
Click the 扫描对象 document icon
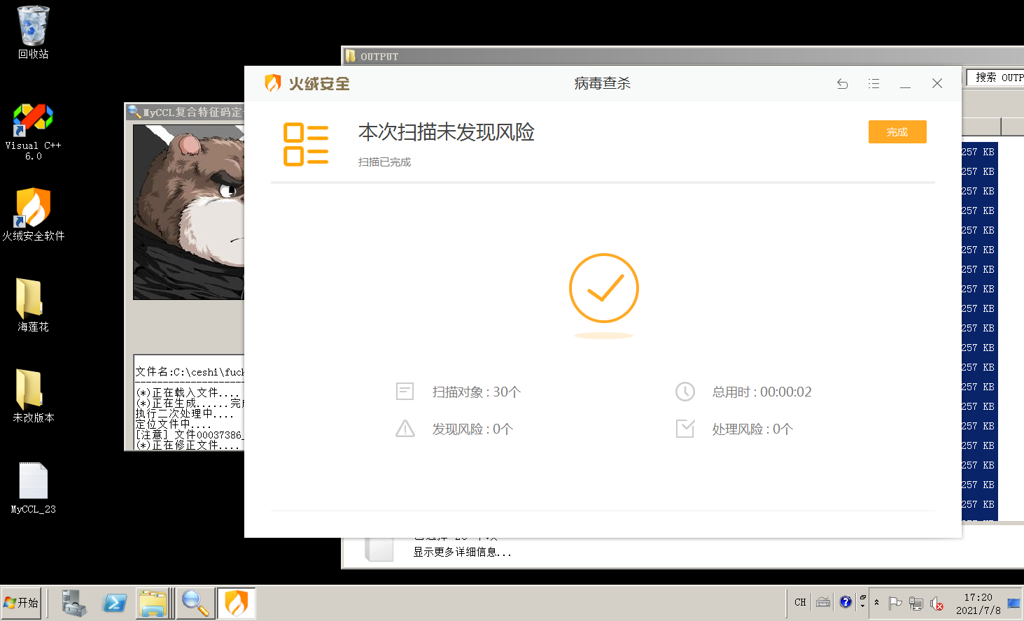click(x=405, y=392)
